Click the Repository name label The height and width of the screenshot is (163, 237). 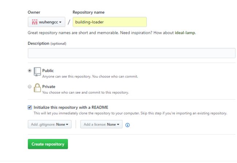(89, 12)
